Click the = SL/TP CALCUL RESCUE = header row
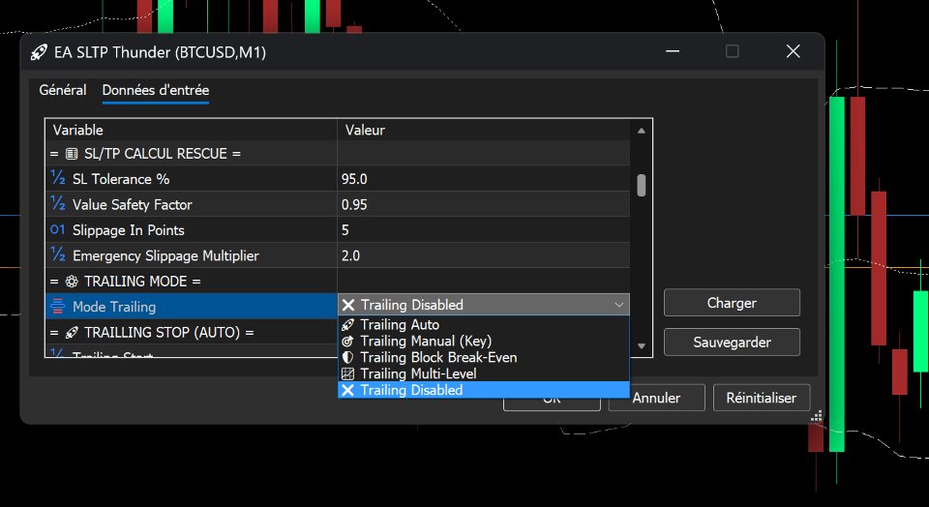 [x=338, y=154]
